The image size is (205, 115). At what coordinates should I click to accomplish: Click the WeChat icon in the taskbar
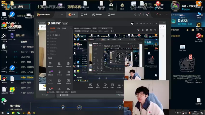18,113
